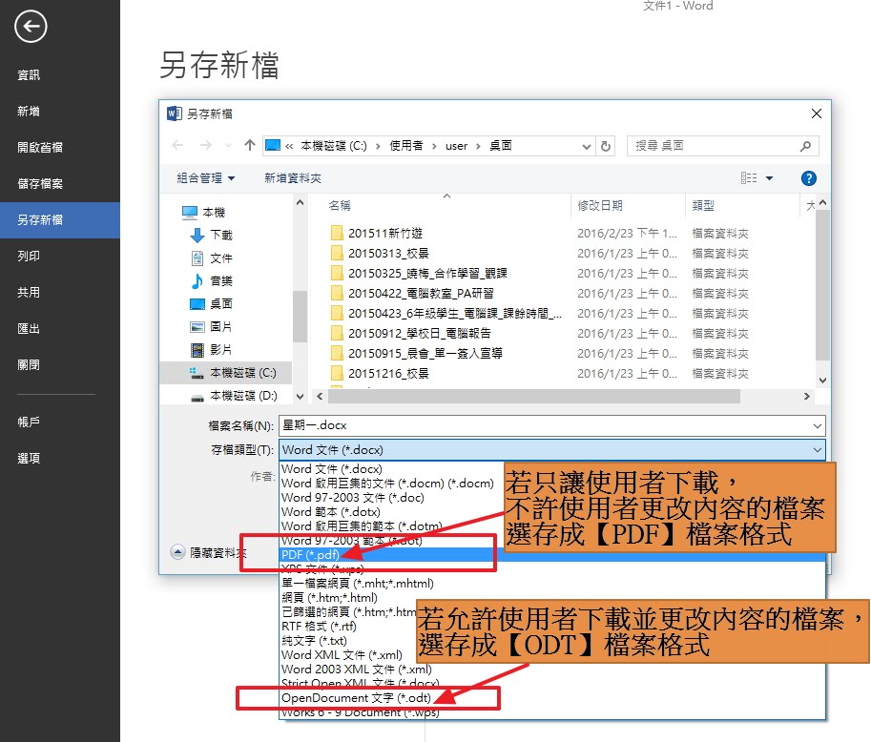The height and width of the screenshot is (742, 871).
Task: Expand the address bar history dropdown
Action: pyautogui.click(x=586, y=146)
